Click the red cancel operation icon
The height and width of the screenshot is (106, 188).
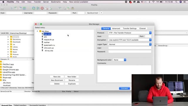[42, 8]
